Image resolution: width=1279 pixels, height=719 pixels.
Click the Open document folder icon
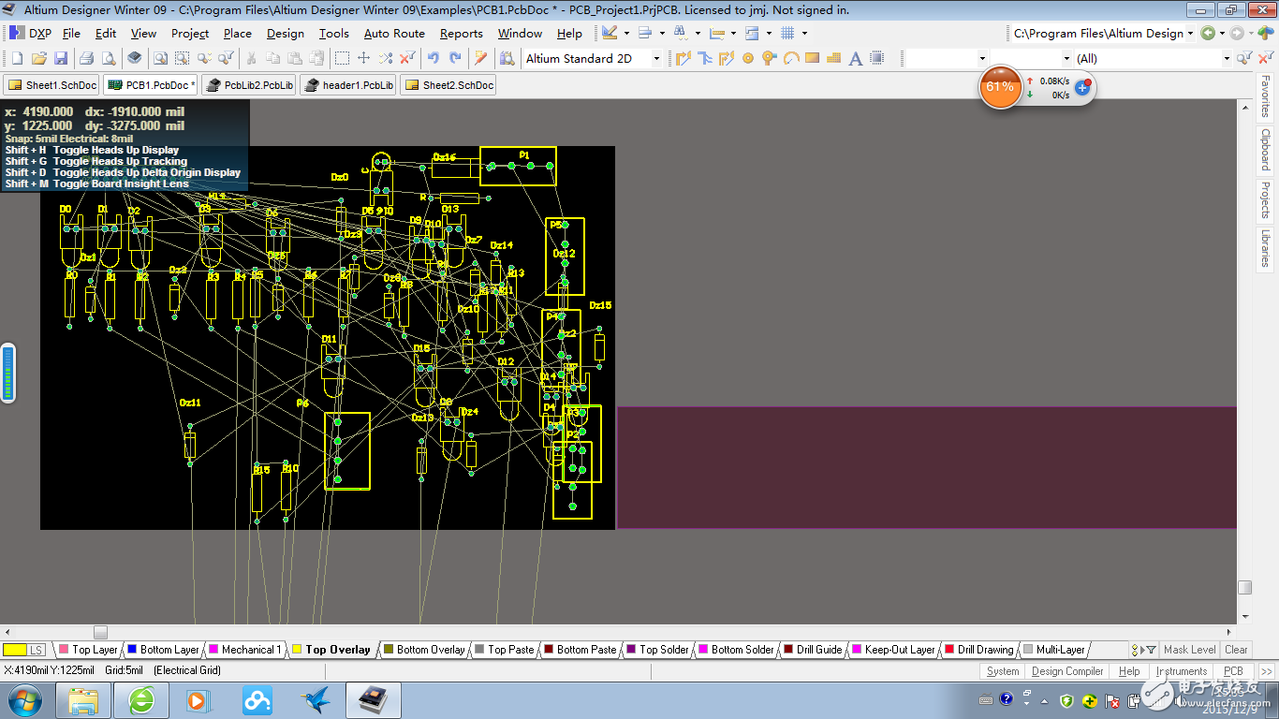[x=39, y=58]
